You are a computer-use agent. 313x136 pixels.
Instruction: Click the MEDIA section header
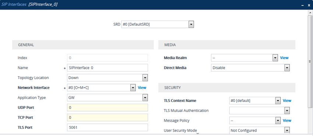pos(227,45)
